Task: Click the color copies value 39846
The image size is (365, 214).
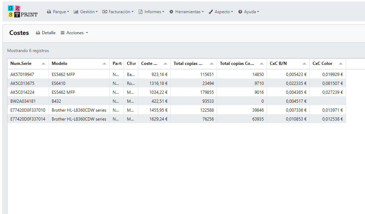Action: coord(258,110)
